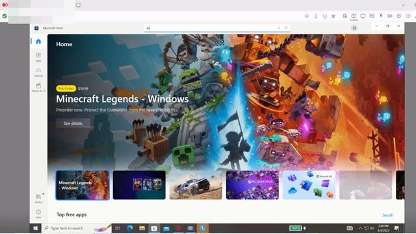
Task: Click the Pre-Order badge
Action: [x=66, y=88]
